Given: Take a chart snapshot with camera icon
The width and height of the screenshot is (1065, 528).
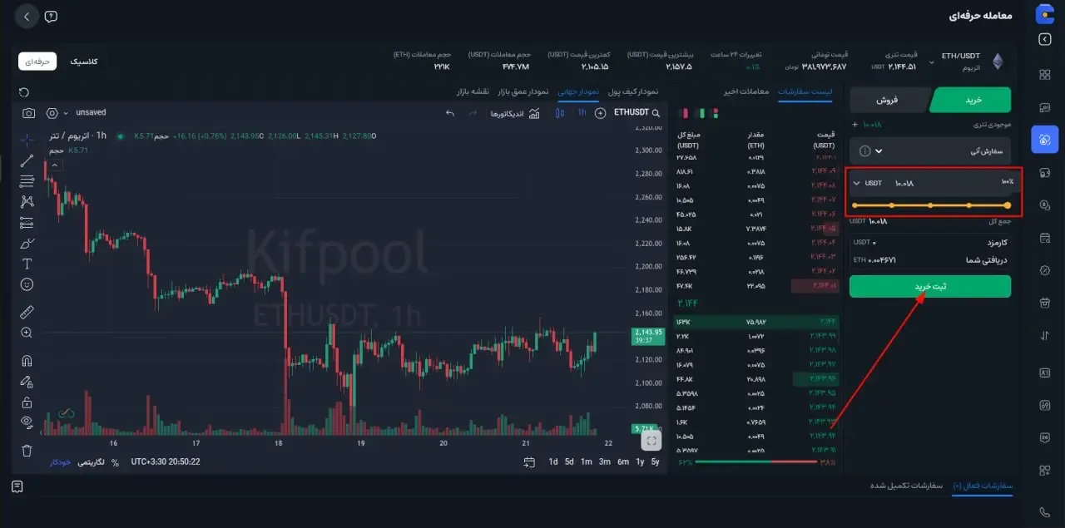Looking at the screenshot, I should [29, 113].
